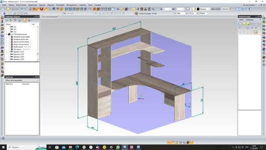Image resolution: width=266 pixels, height=150 pixels.
Task: Click the zoom extents icon in top right toolbar
Action: (239, 9)
